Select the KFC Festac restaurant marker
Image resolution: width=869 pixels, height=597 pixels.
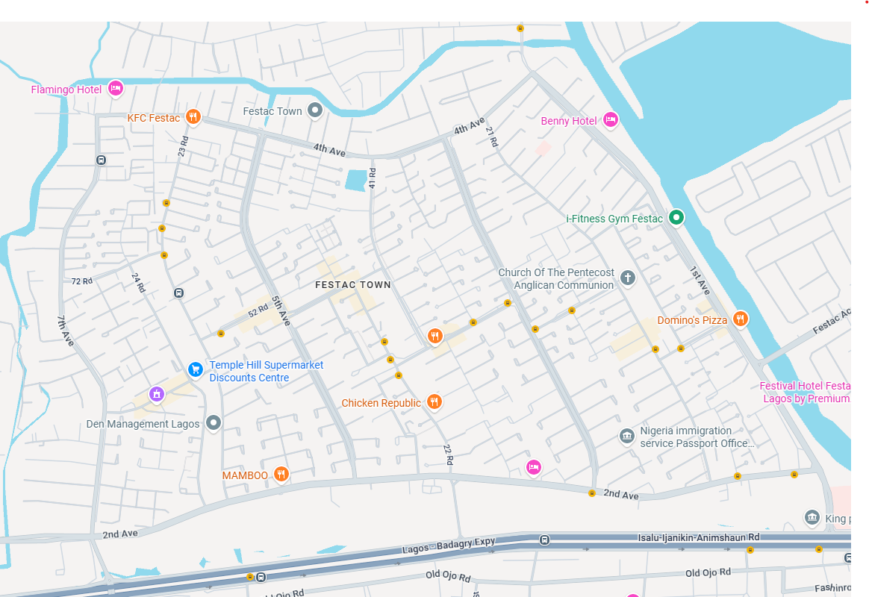[193, 116]
